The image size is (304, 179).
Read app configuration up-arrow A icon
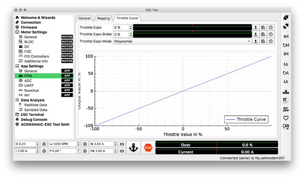point(286,64)
